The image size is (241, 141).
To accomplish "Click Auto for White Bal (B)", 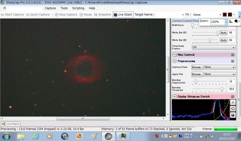I will point(224,40).
